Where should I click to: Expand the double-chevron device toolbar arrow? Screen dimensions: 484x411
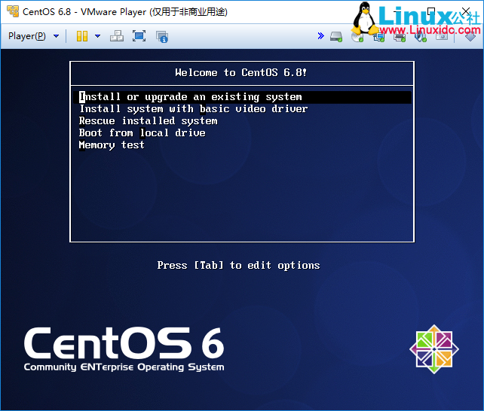pos(320,35)
